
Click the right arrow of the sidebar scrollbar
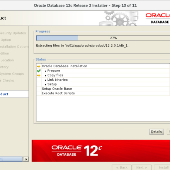(x=26, y=159)
